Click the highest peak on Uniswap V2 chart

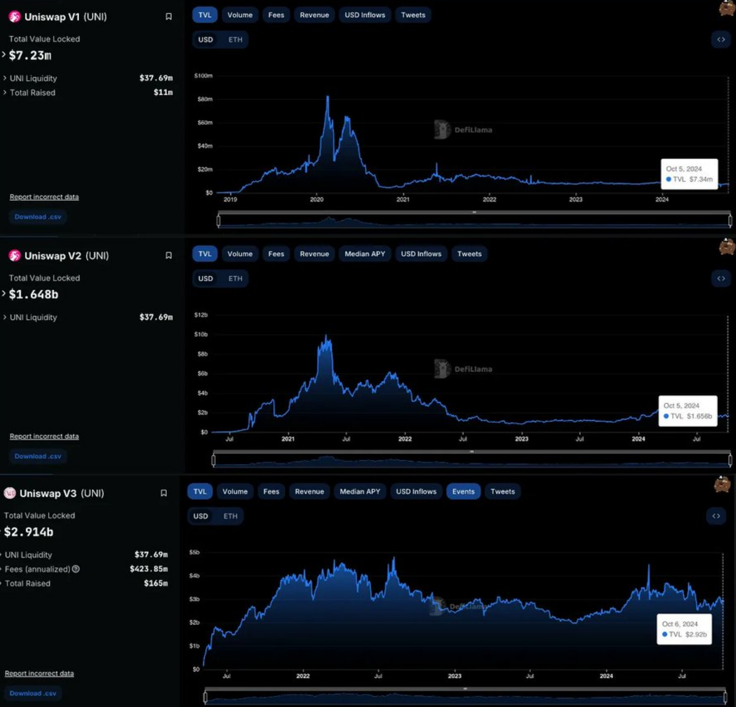coord(326,336)
